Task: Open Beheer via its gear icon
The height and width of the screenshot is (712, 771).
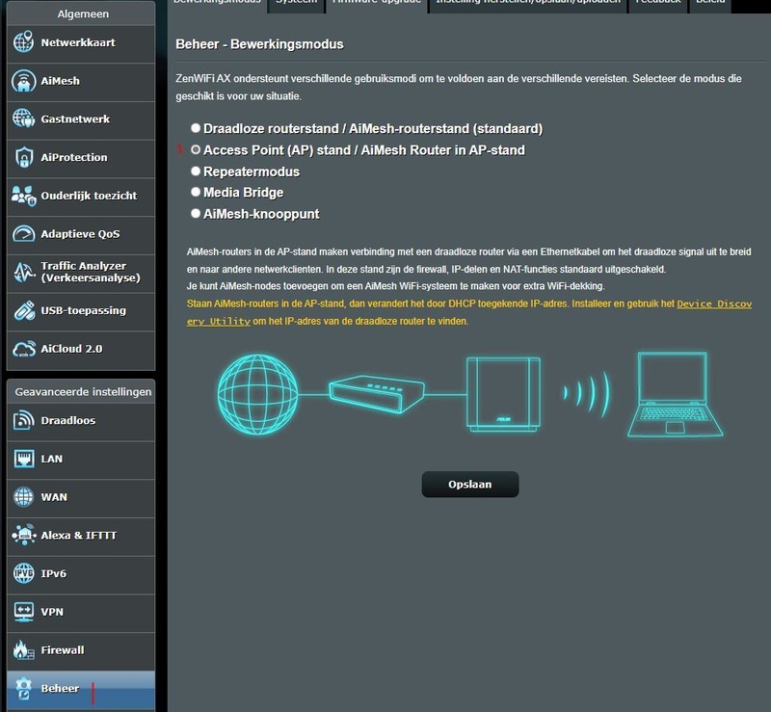Action: pos(23,688)
